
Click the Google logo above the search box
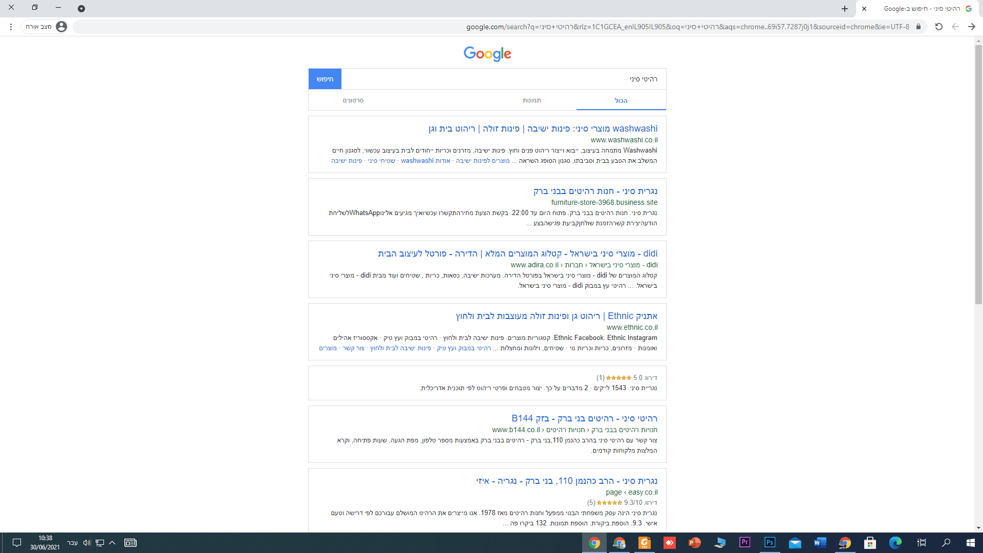pyautogui.click(x=487, y=54)
